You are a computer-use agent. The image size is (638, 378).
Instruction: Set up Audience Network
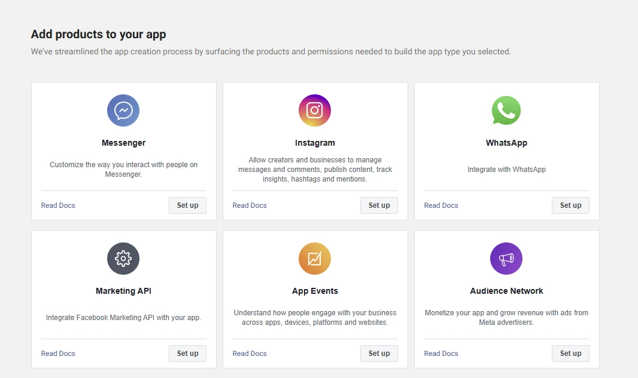point(570,354)
